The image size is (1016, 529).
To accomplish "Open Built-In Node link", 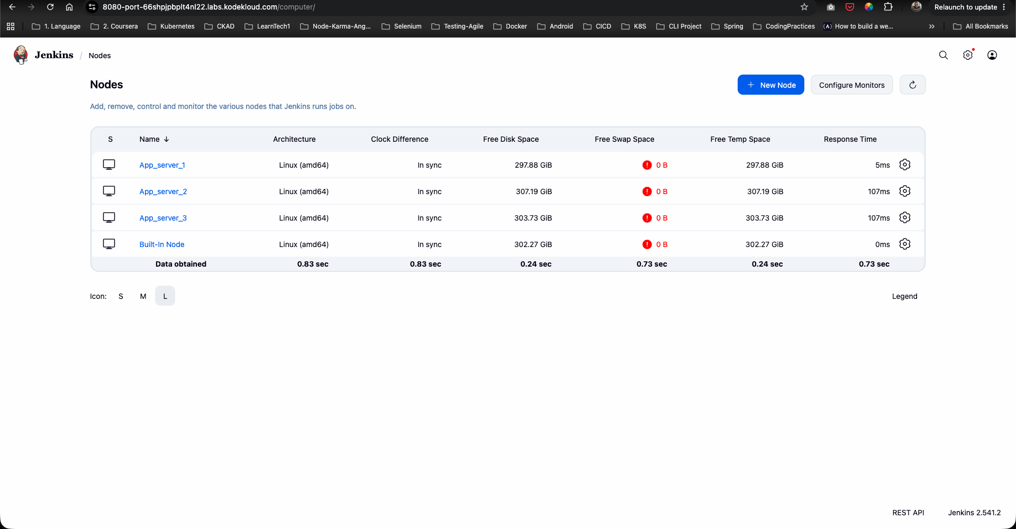I will (x=162, y=244).
